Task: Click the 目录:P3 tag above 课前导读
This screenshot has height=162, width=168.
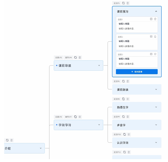Action: [59, 58]
